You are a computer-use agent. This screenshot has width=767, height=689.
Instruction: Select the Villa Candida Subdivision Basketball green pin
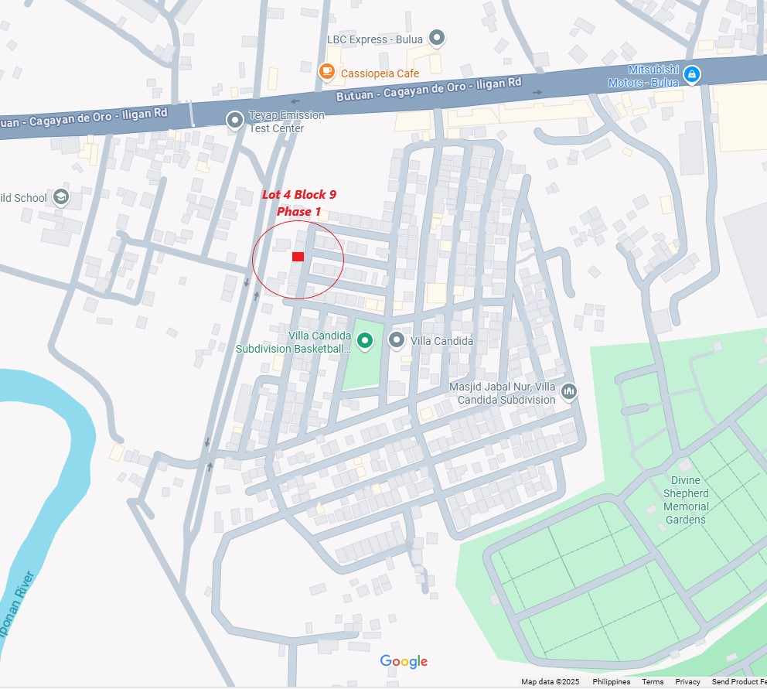[x=364, y=340]
